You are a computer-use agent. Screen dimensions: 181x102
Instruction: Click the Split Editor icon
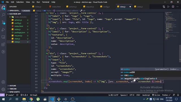click(x=173, y=7)
